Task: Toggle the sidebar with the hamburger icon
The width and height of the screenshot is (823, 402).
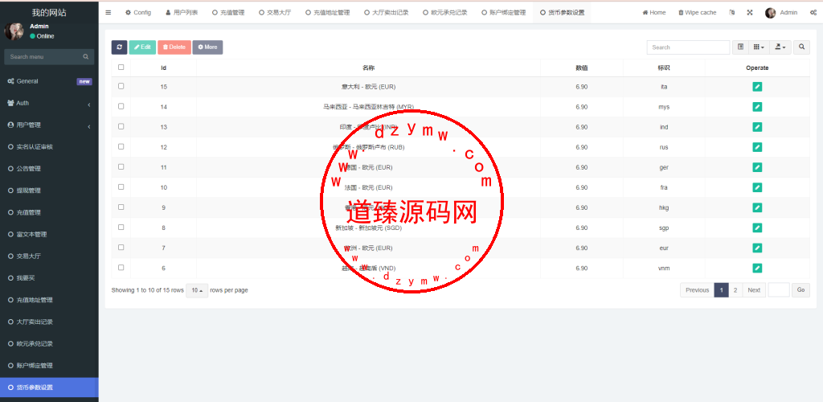Action: point(109,13)
